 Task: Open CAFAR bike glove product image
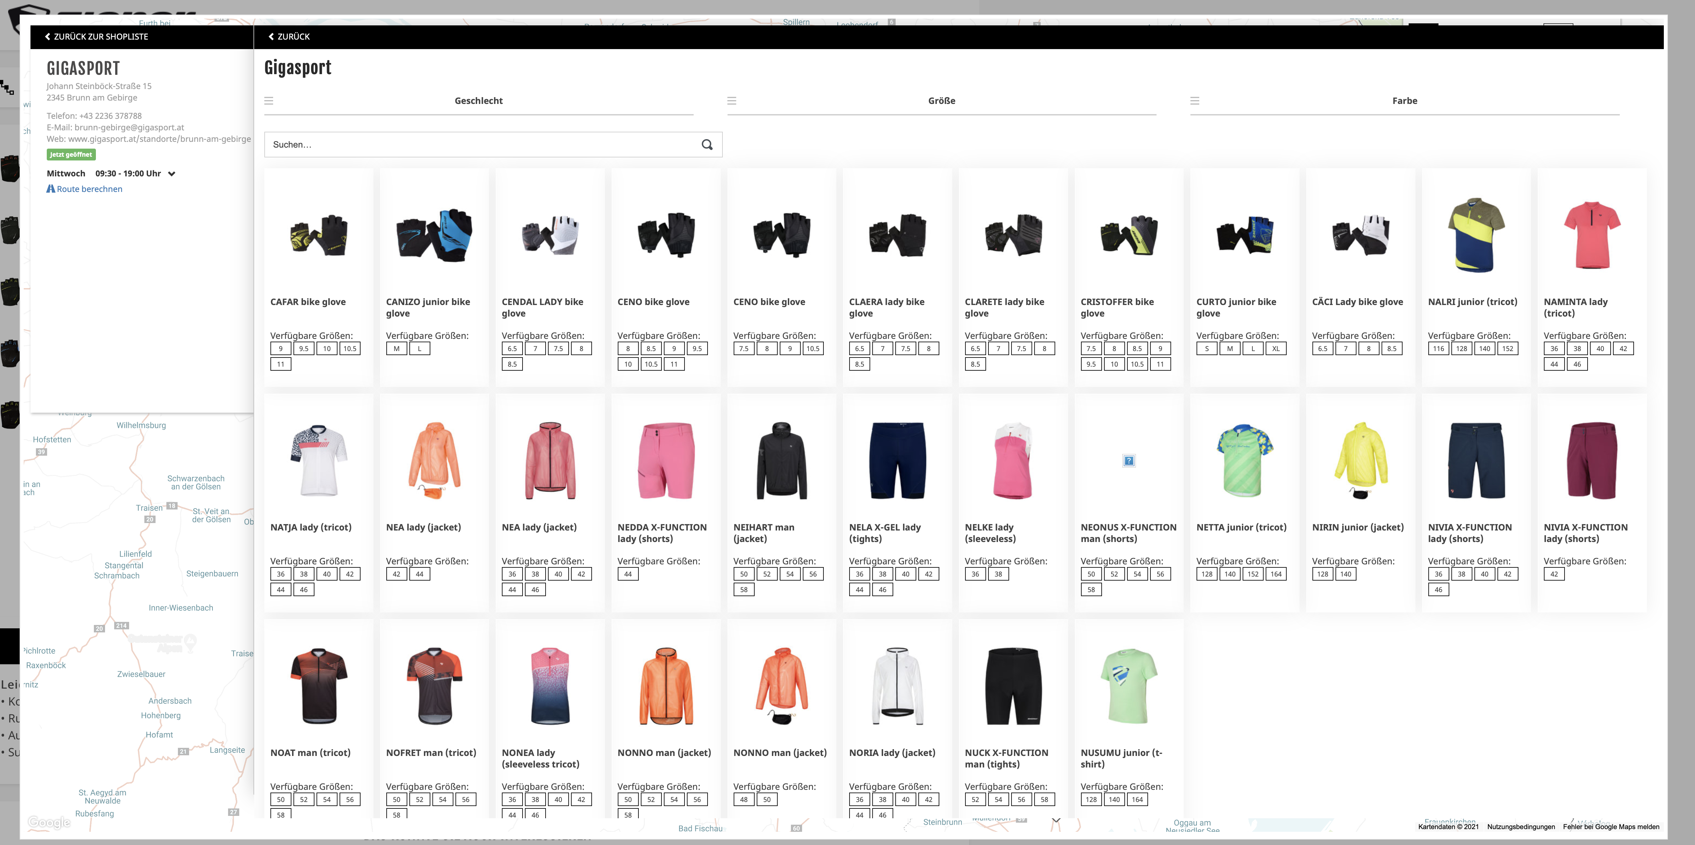pyautogui.click(x=319, y=235)
